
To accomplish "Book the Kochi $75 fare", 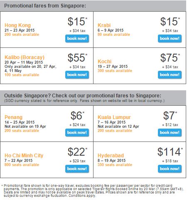I will 170,75.
